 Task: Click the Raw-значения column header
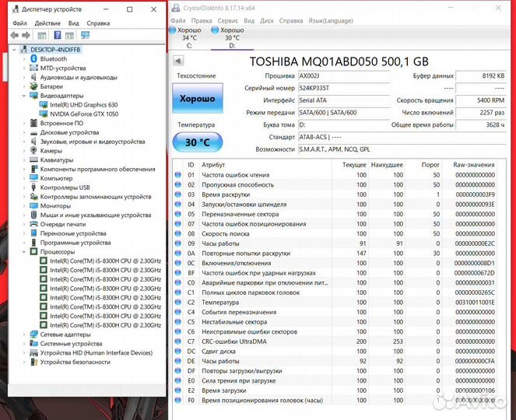(x=473, y=165)
